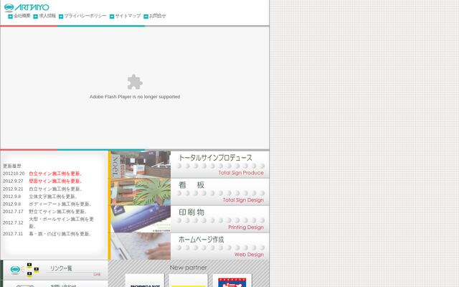Click the square icon beside お問合せ

tap(146, 17)
